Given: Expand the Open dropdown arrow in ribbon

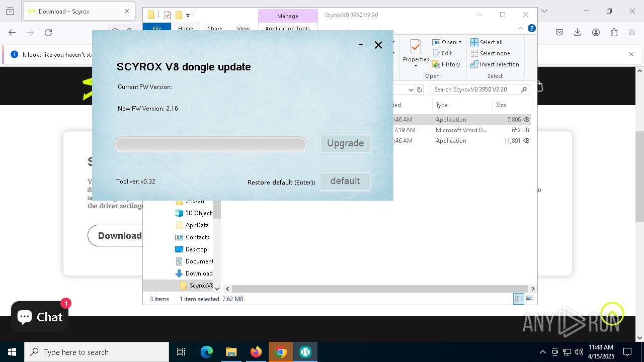Looking at the screenshot, I should tap(460, 42).
